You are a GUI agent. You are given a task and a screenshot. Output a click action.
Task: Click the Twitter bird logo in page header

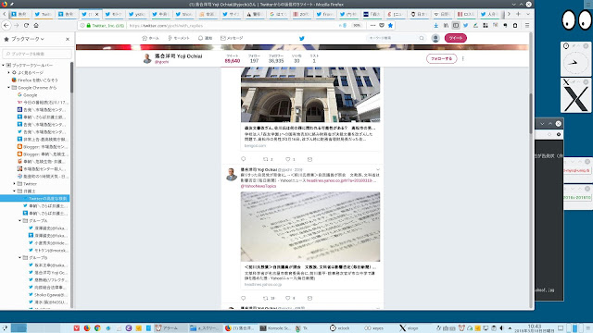[x=302, y=38]
